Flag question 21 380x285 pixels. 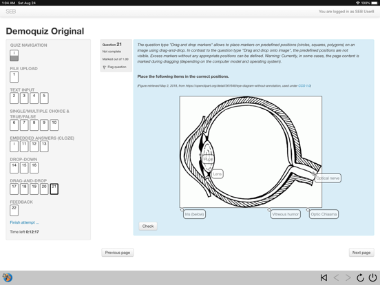[115, 67]
